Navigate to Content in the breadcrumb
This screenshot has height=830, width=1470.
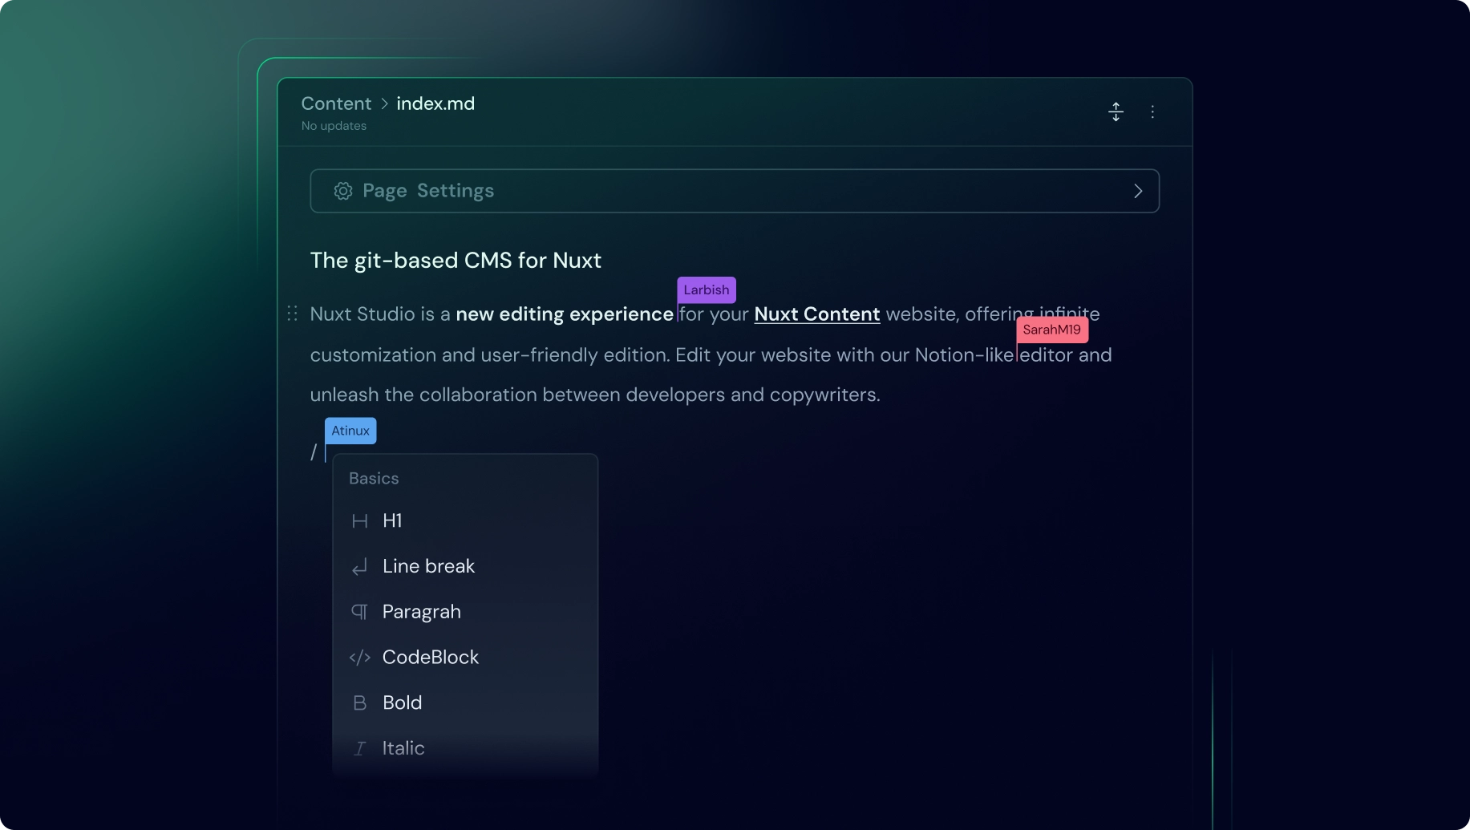[x=335, y=103]
